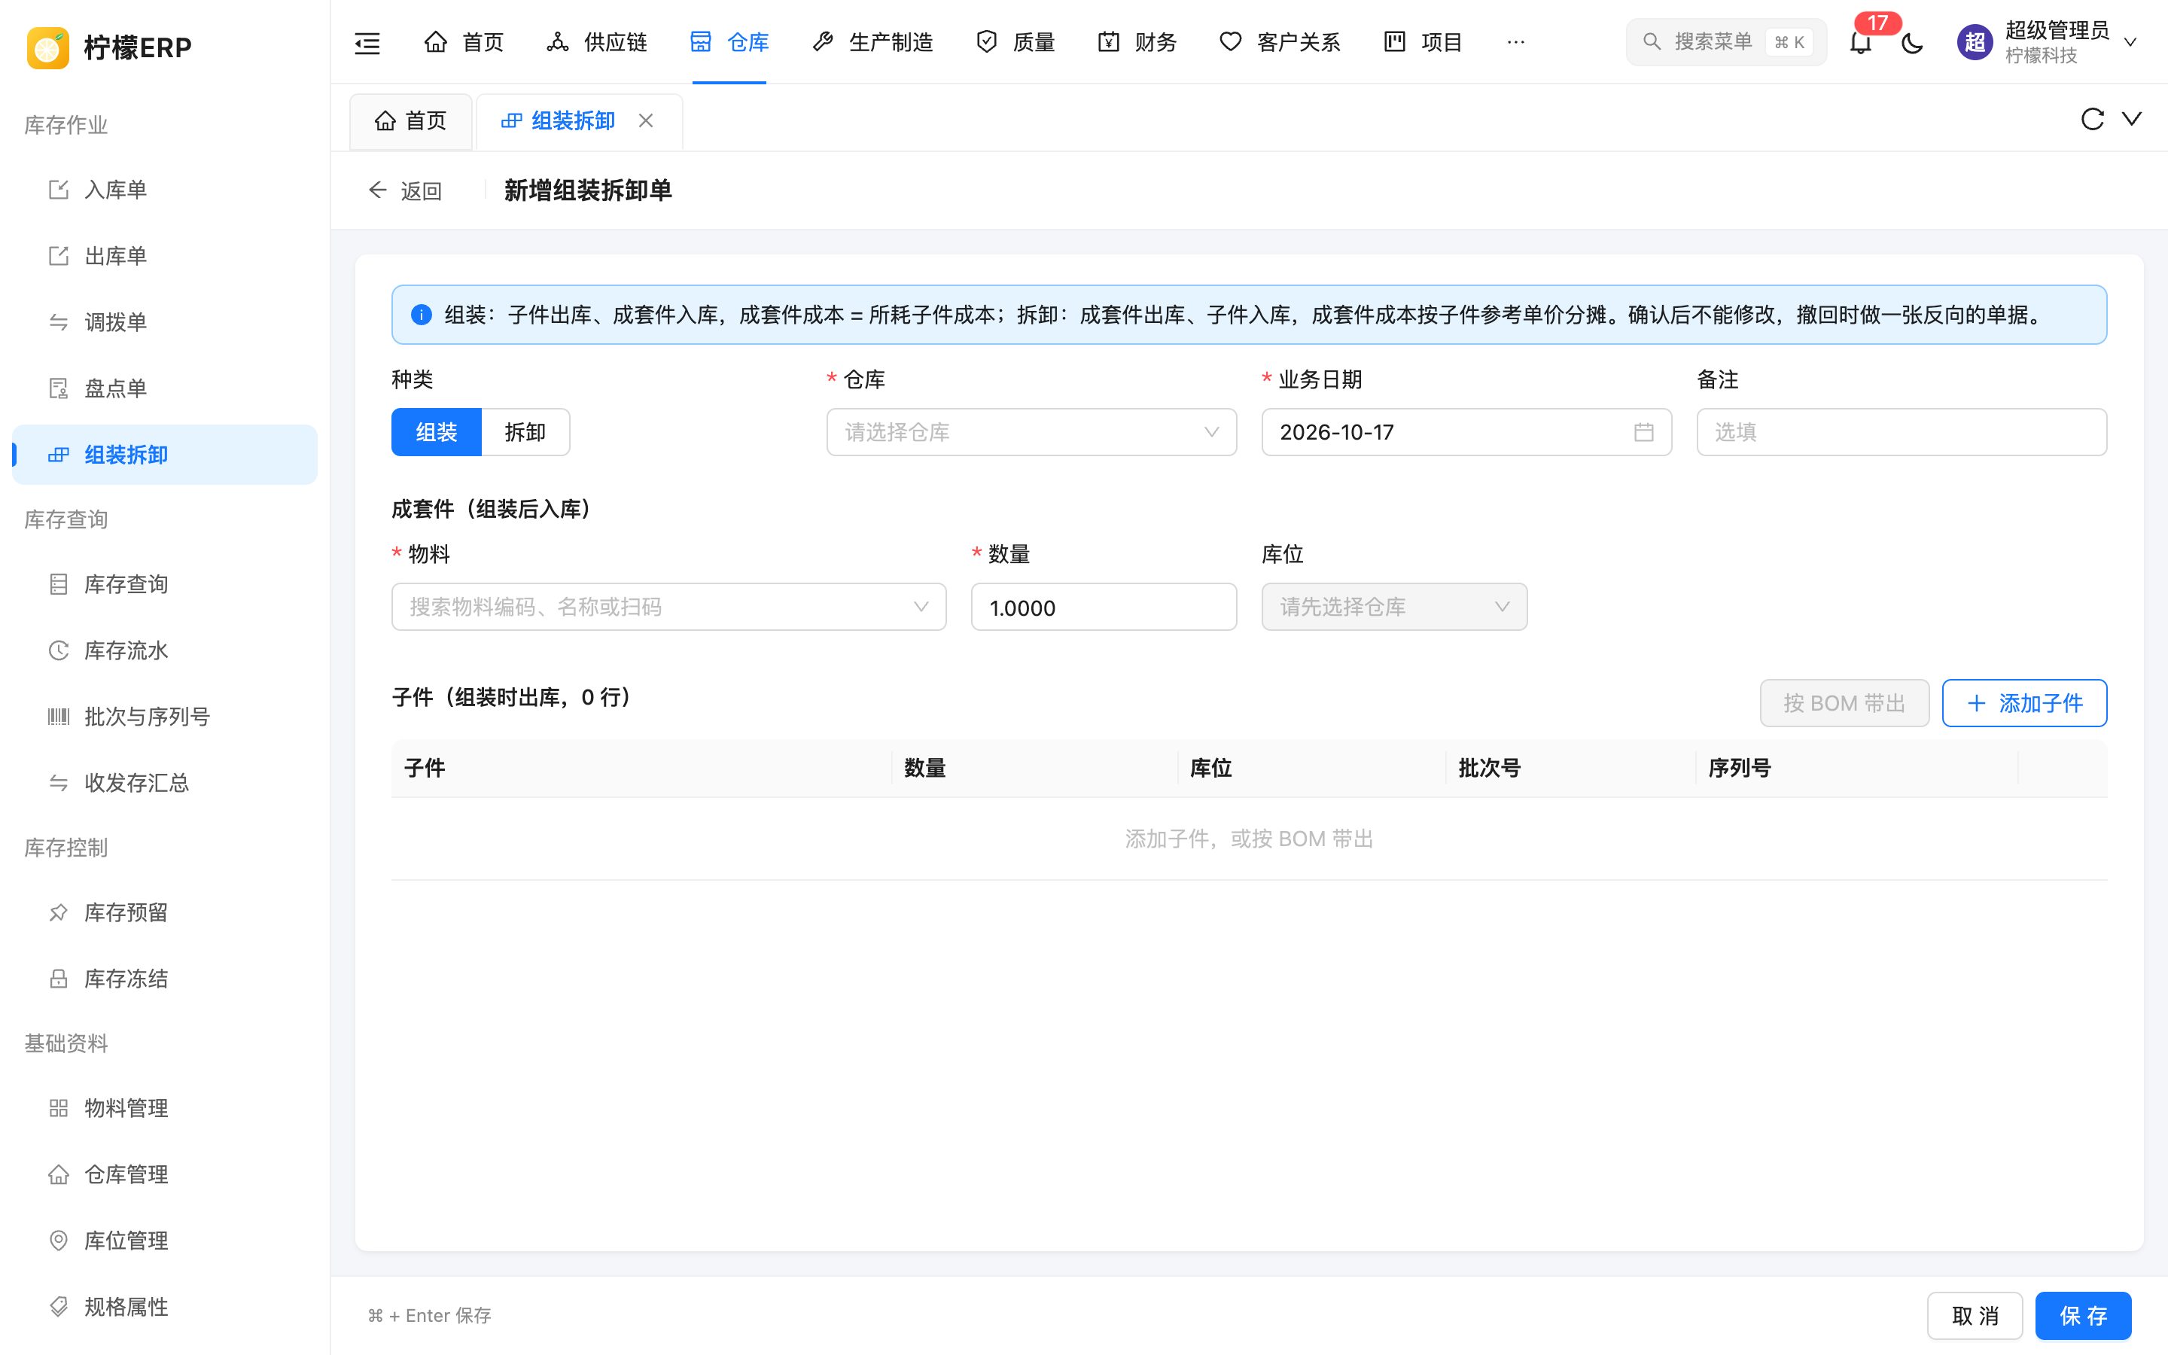The height and width of the screenshot is (1355, 2168).
Task: Open the 供应链 top menu
Action: (x=597, y=42)
